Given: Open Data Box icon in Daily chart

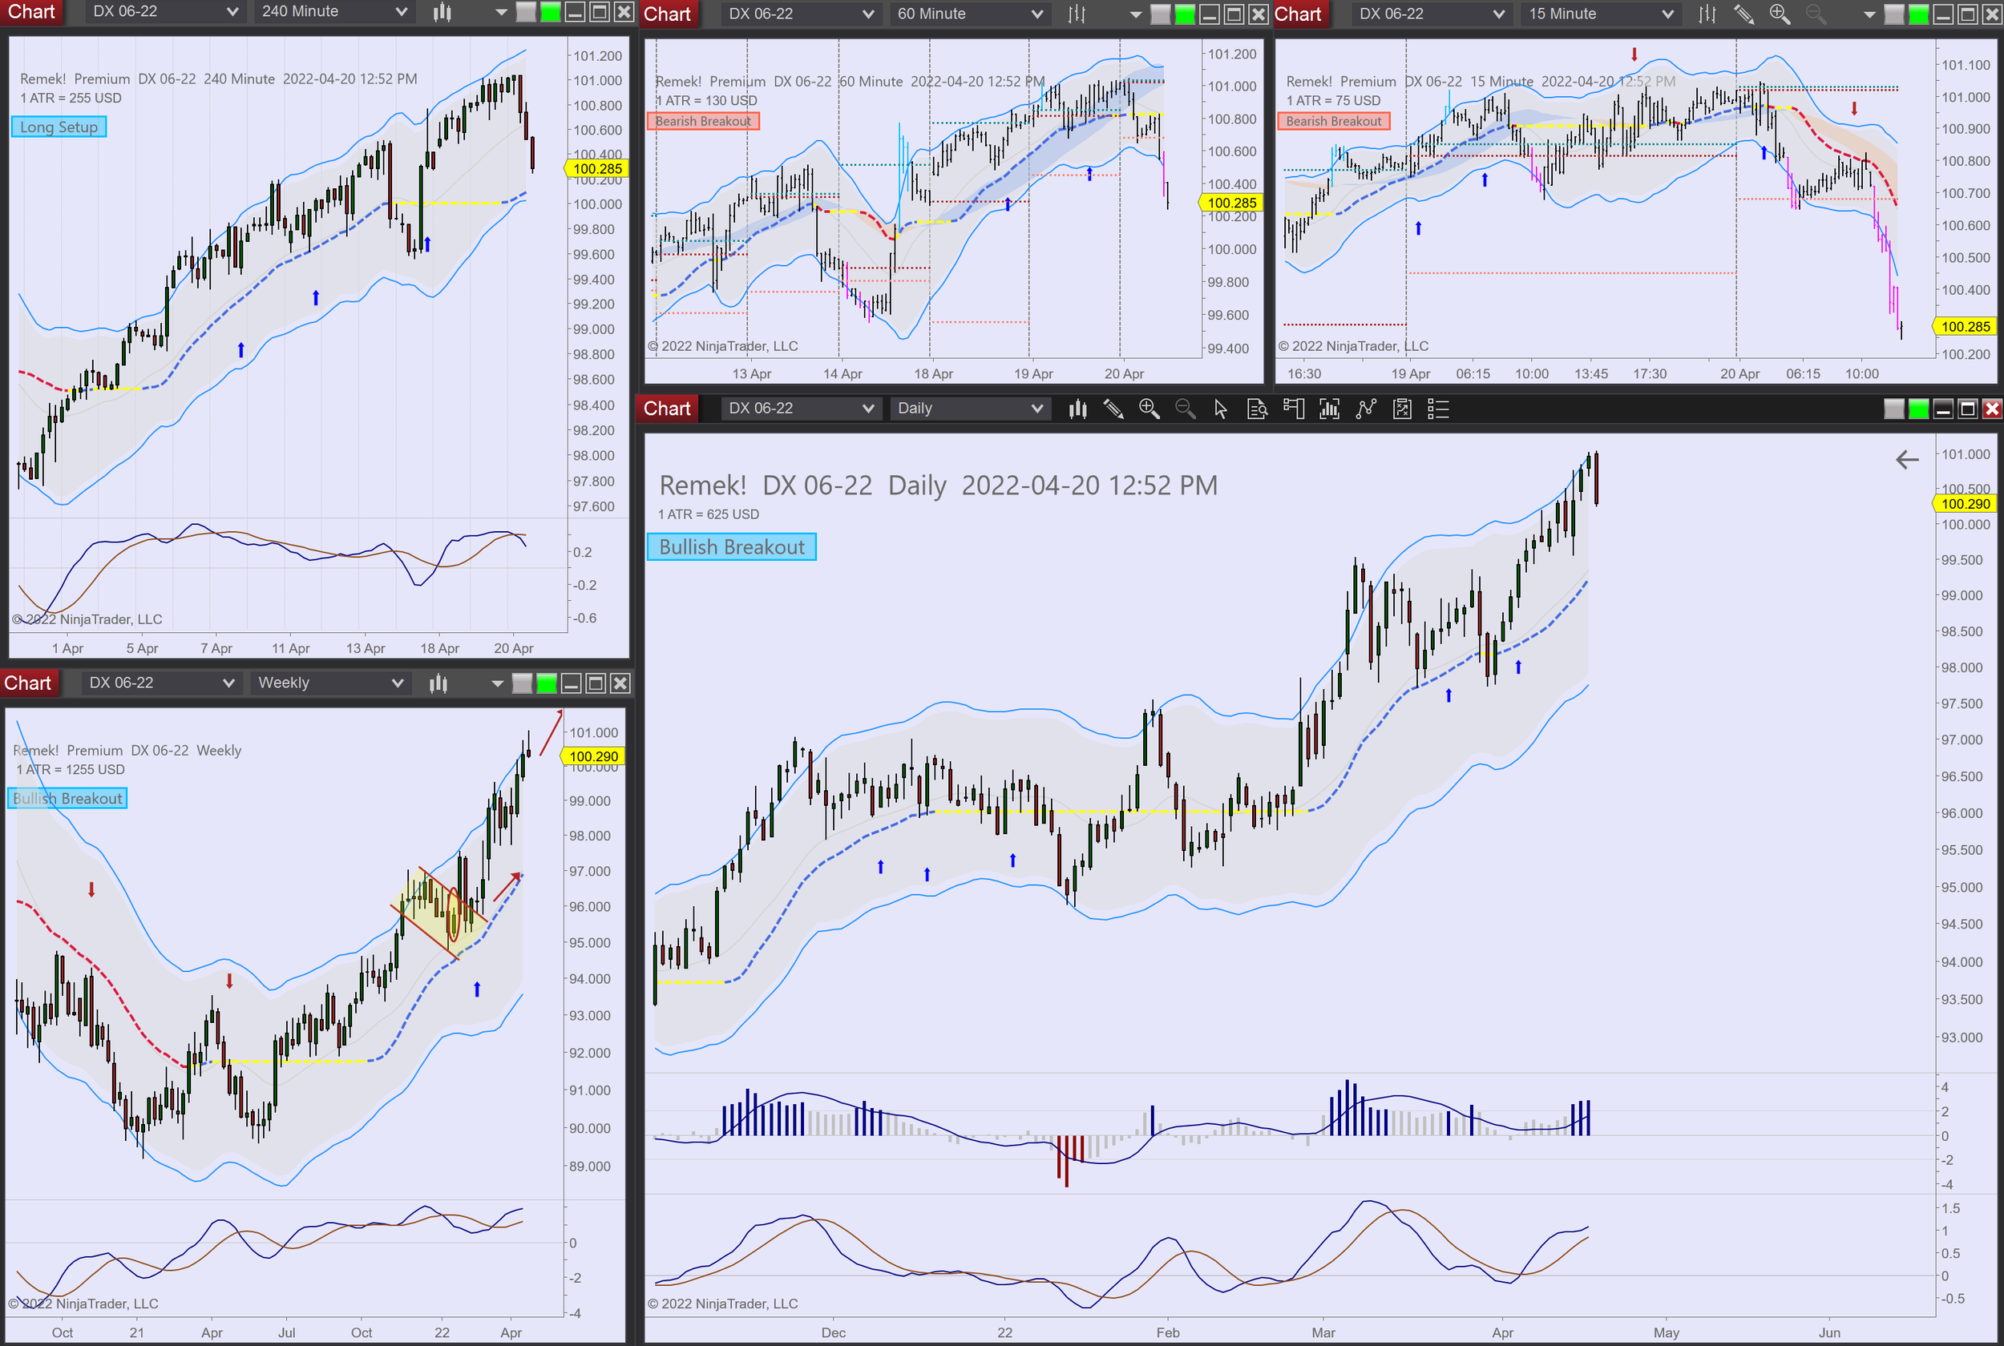Looking at the screenshot, I should click(1257, 409).
